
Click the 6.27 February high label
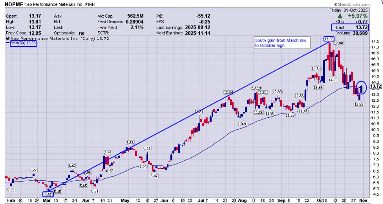tap(33, 170)
